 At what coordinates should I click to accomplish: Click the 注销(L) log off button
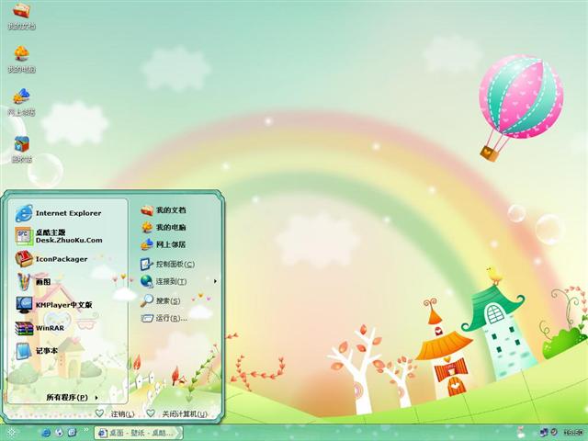[x=115, y=413]
